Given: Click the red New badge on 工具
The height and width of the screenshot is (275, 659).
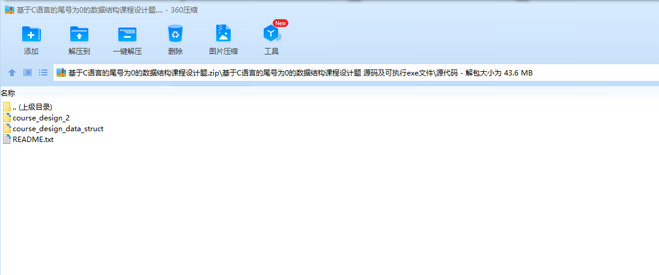Looking at the screenshot, I should tap(281, 23).
